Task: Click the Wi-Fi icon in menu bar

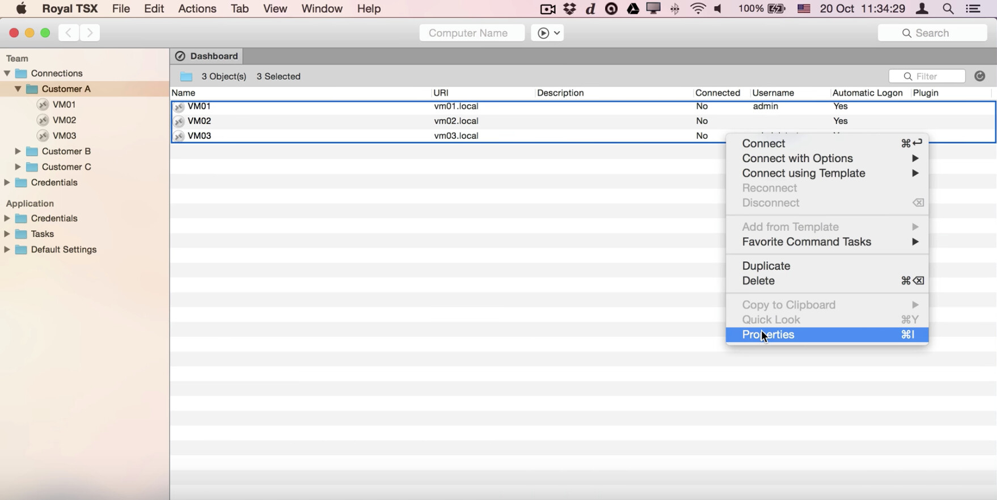Action: 698,9
